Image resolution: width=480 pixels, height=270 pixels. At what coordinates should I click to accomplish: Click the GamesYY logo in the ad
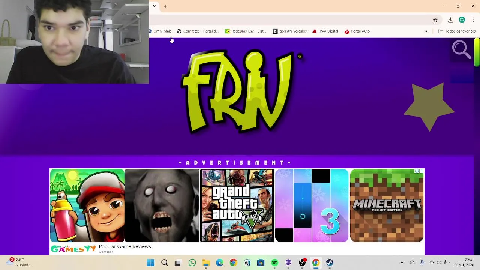[73, 249]
